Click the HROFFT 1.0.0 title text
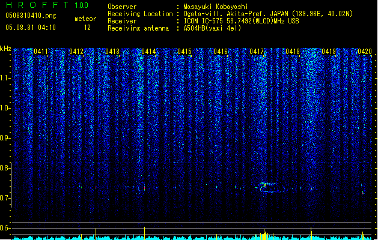The image size is (378, 240). (x=47, y=5)
